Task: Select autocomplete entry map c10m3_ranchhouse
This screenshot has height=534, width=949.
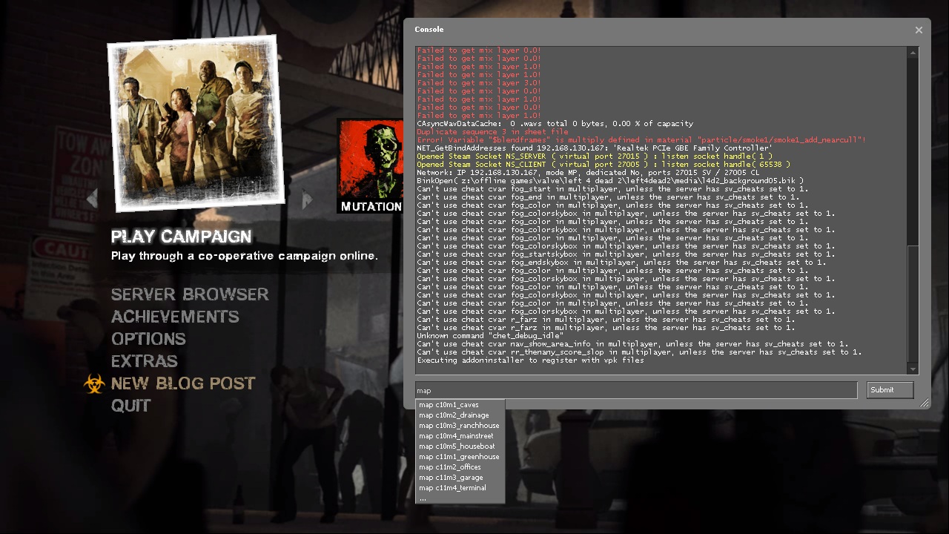Action: point(460,426)
